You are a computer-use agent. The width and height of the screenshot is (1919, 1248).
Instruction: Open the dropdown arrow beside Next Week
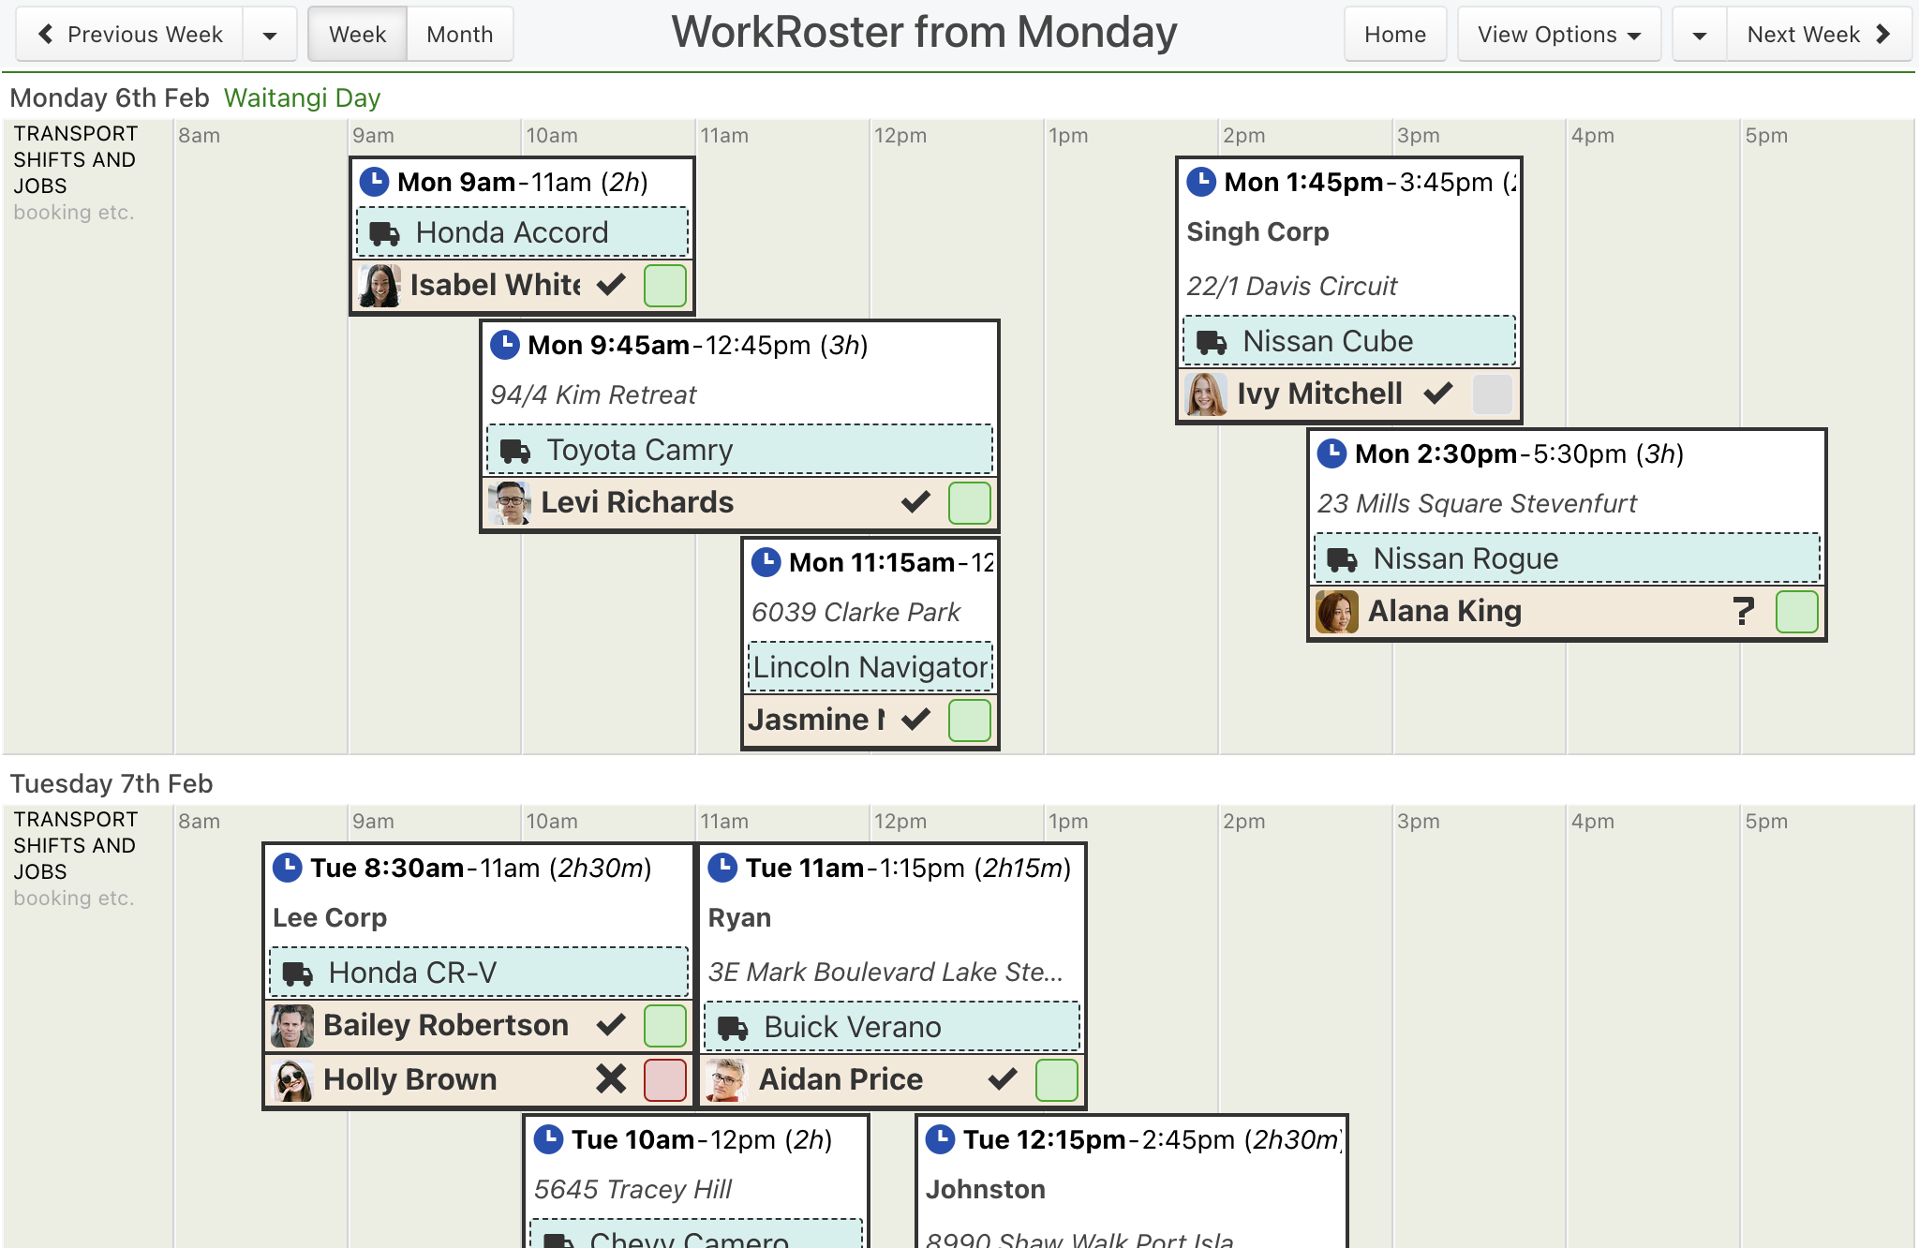1700,35
